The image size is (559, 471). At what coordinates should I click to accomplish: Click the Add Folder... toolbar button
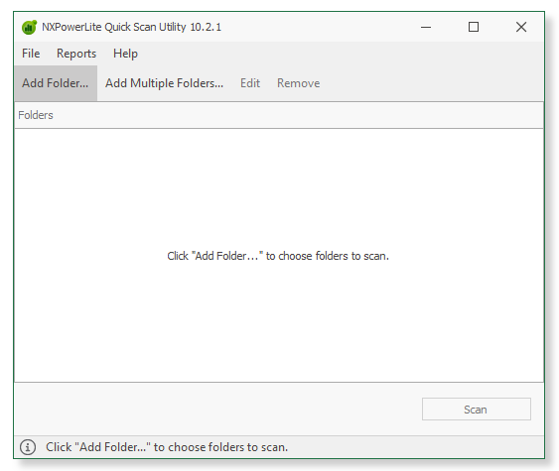click(56, 83)
